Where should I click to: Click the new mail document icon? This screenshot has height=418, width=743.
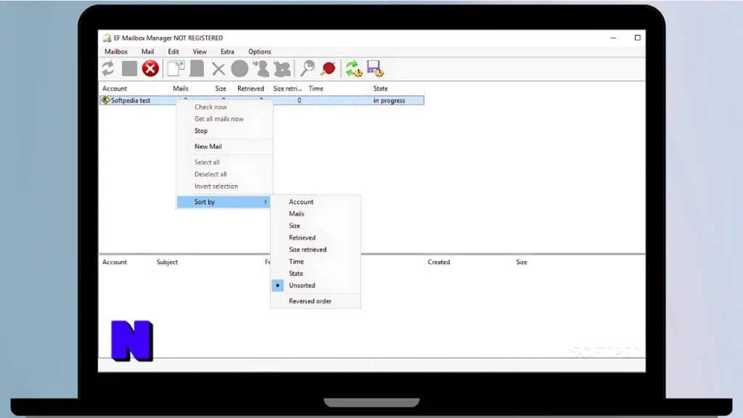(x=176, y=69)
